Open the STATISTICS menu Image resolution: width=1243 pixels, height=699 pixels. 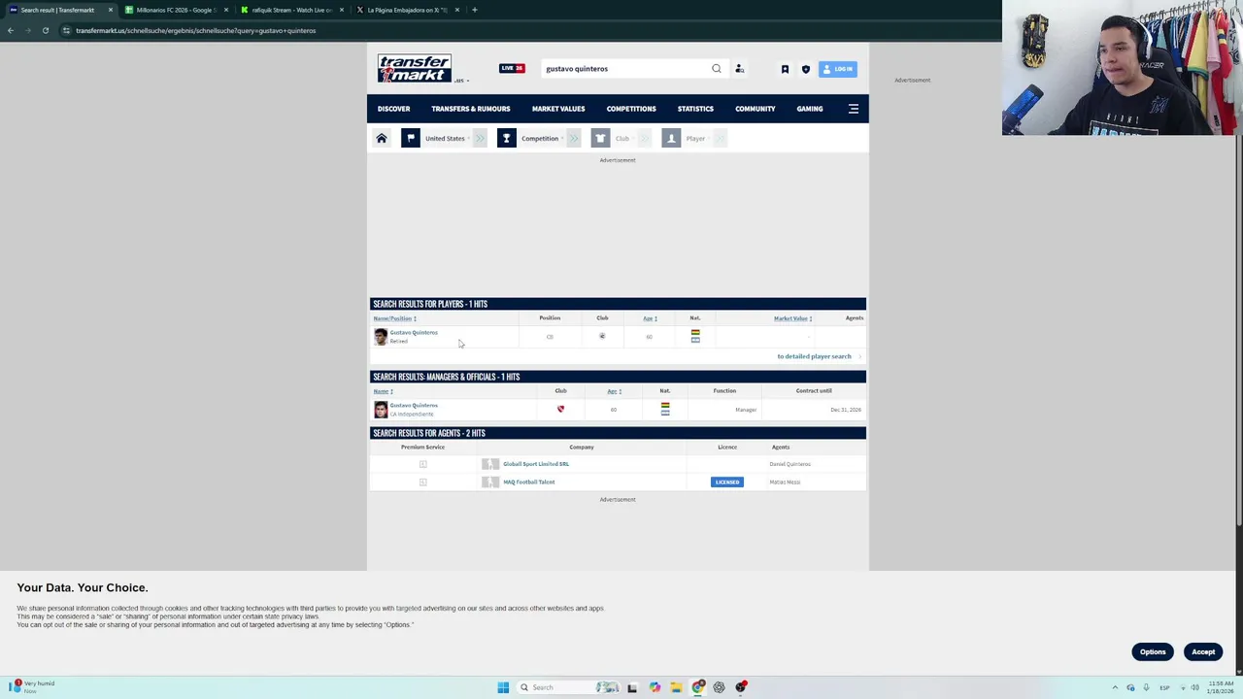tap(695, 109)
